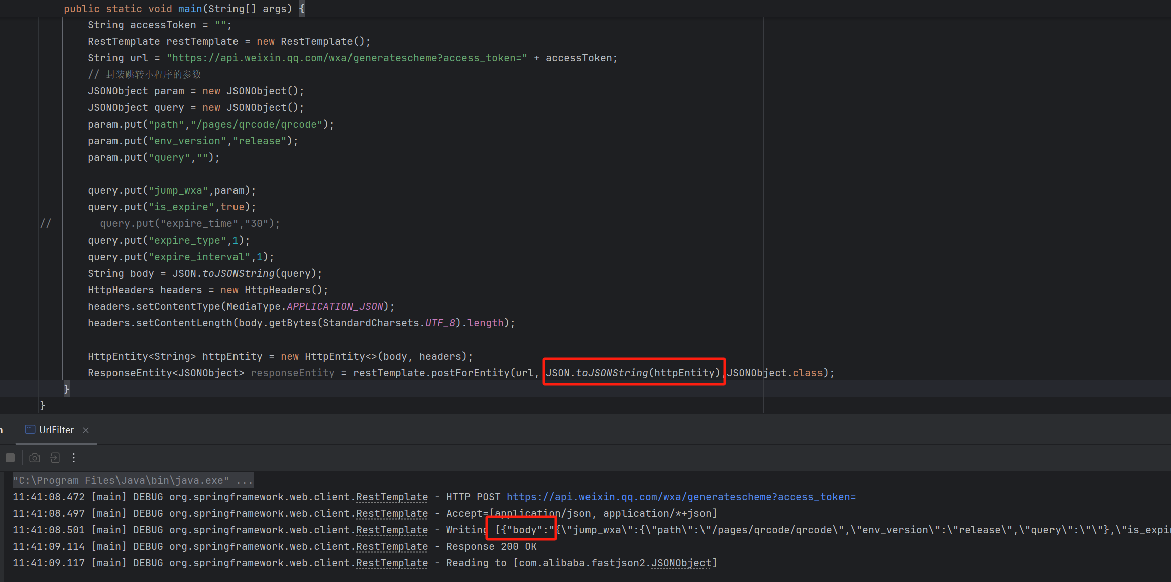Click the JSONObject link in last log line
The image size is (1171, 582).
(x=681, y=563)
